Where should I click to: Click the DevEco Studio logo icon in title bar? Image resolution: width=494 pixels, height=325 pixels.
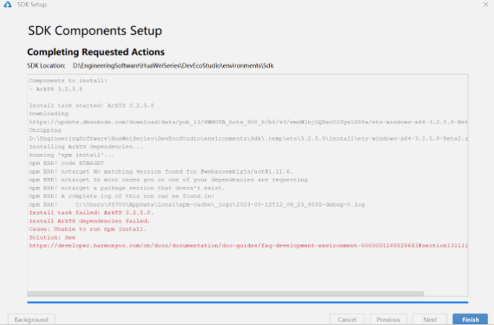[x=7, y=4]
